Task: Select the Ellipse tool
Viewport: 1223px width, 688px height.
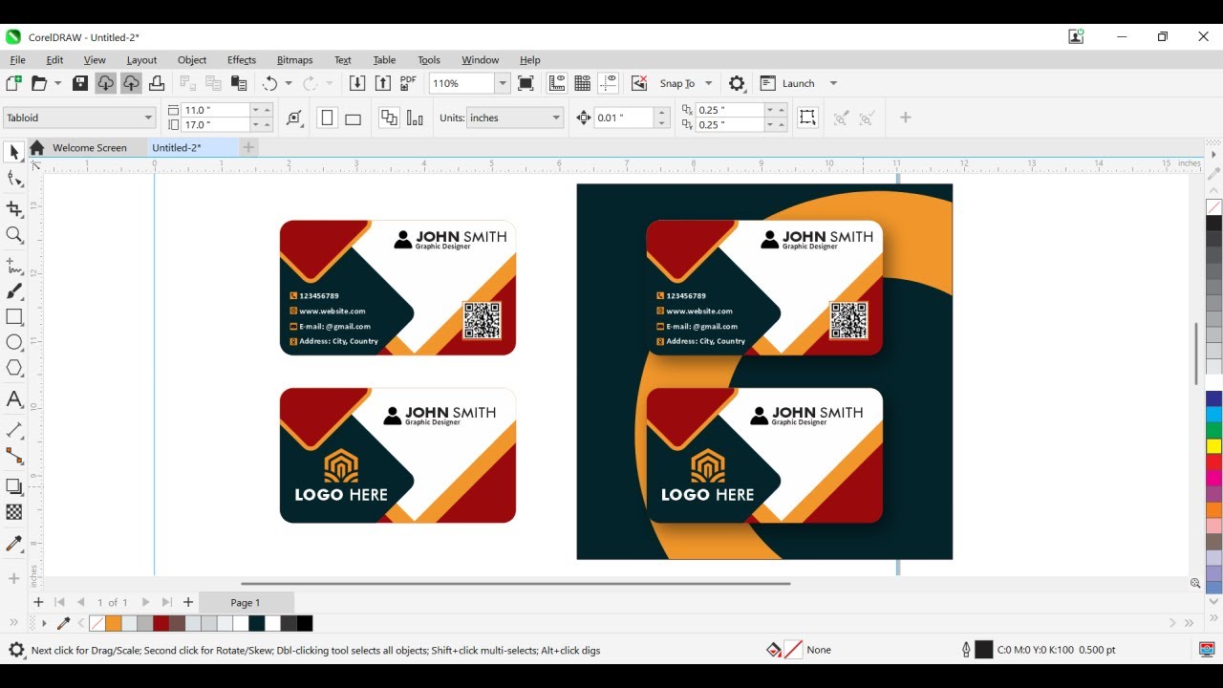Action: (x=13, y=343)
